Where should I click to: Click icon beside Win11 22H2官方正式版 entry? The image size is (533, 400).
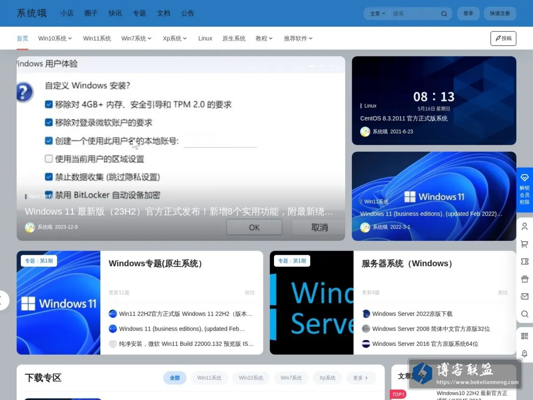pyautogui.click(x=113, y=314)
